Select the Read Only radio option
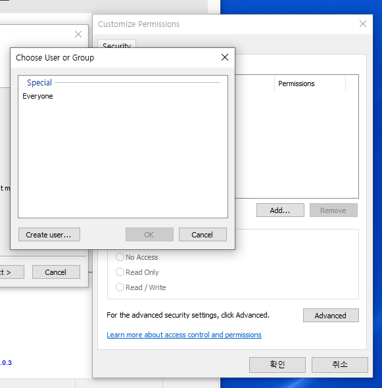The height and width of the screenshot is (388, 382). (137, 272)
